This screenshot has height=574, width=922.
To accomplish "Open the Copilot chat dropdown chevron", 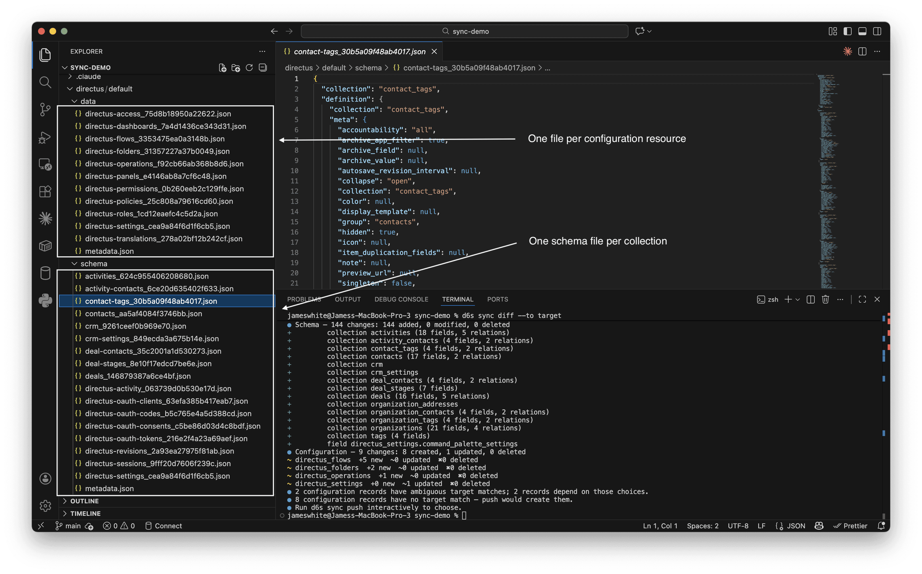I will [649, 31].
